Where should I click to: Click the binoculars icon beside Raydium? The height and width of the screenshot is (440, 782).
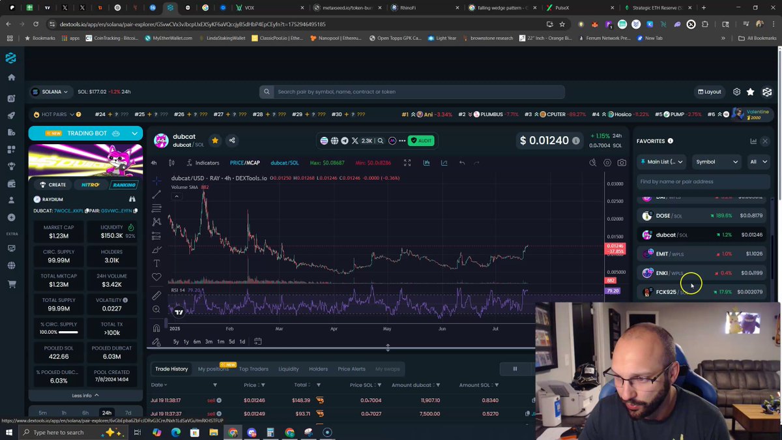(132, 199)
